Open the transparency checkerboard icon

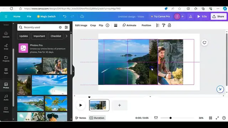pos(157,25)
